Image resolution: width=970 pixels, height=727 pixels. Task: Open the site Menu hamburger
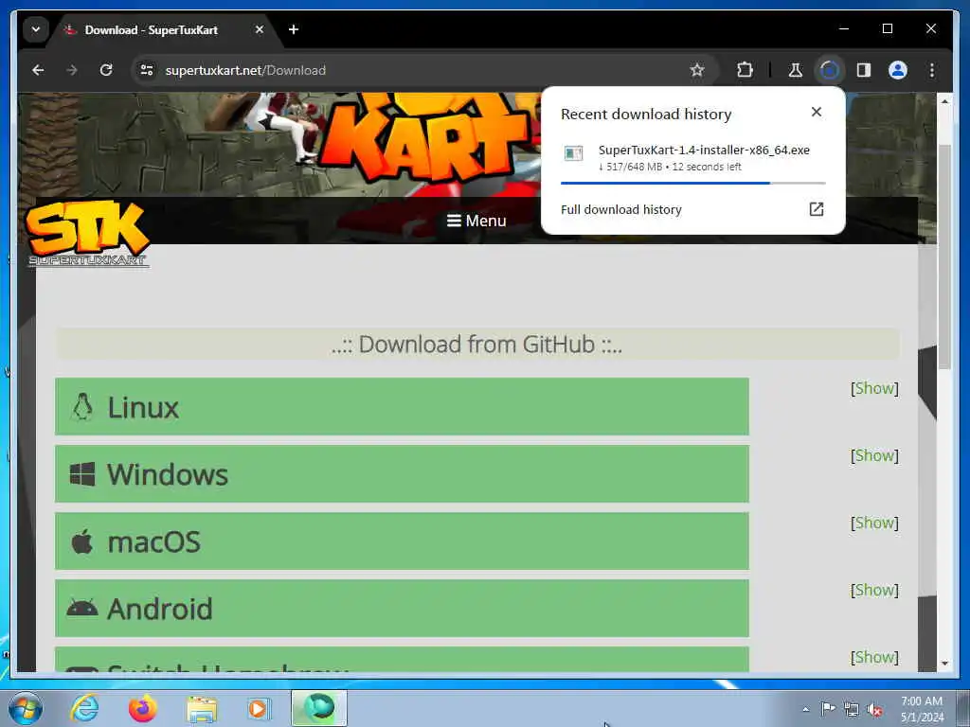pos(476,221)
